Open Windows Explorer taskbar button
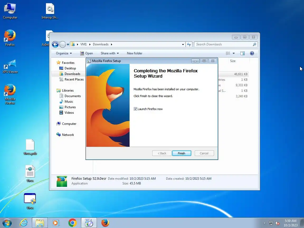 [40, 223]
